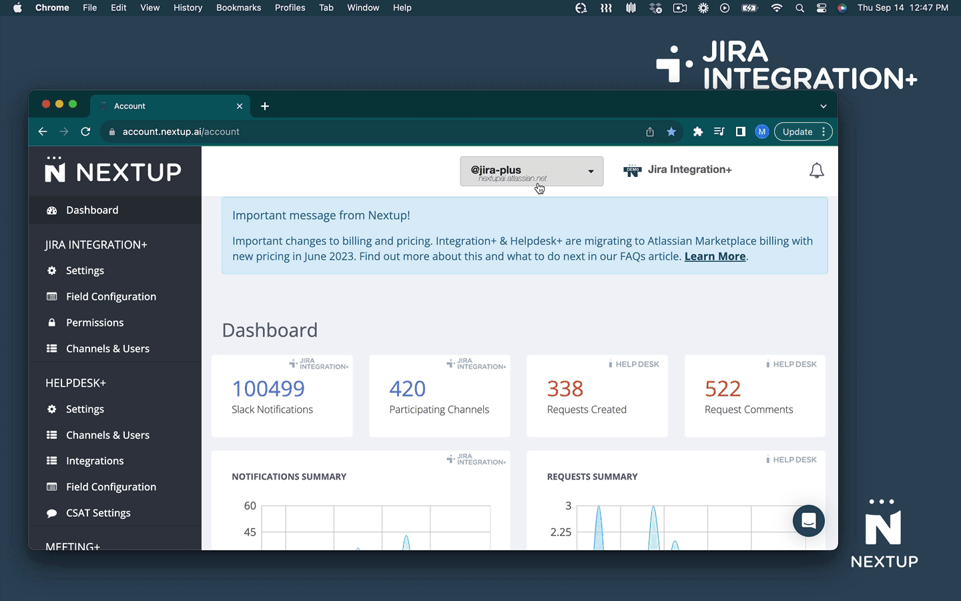961x601 pixels.
Task: Click the browser forward arrow
Action: point(64,132)
